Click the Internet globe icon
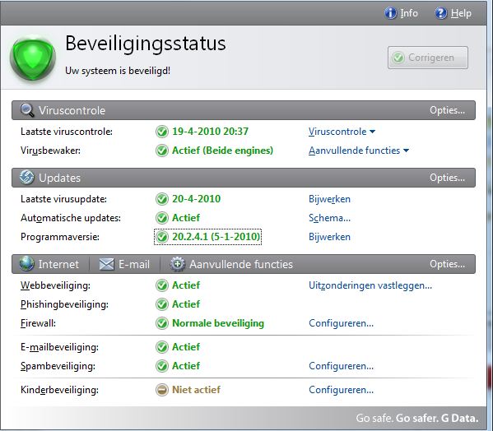 click(x=26, y=263)
